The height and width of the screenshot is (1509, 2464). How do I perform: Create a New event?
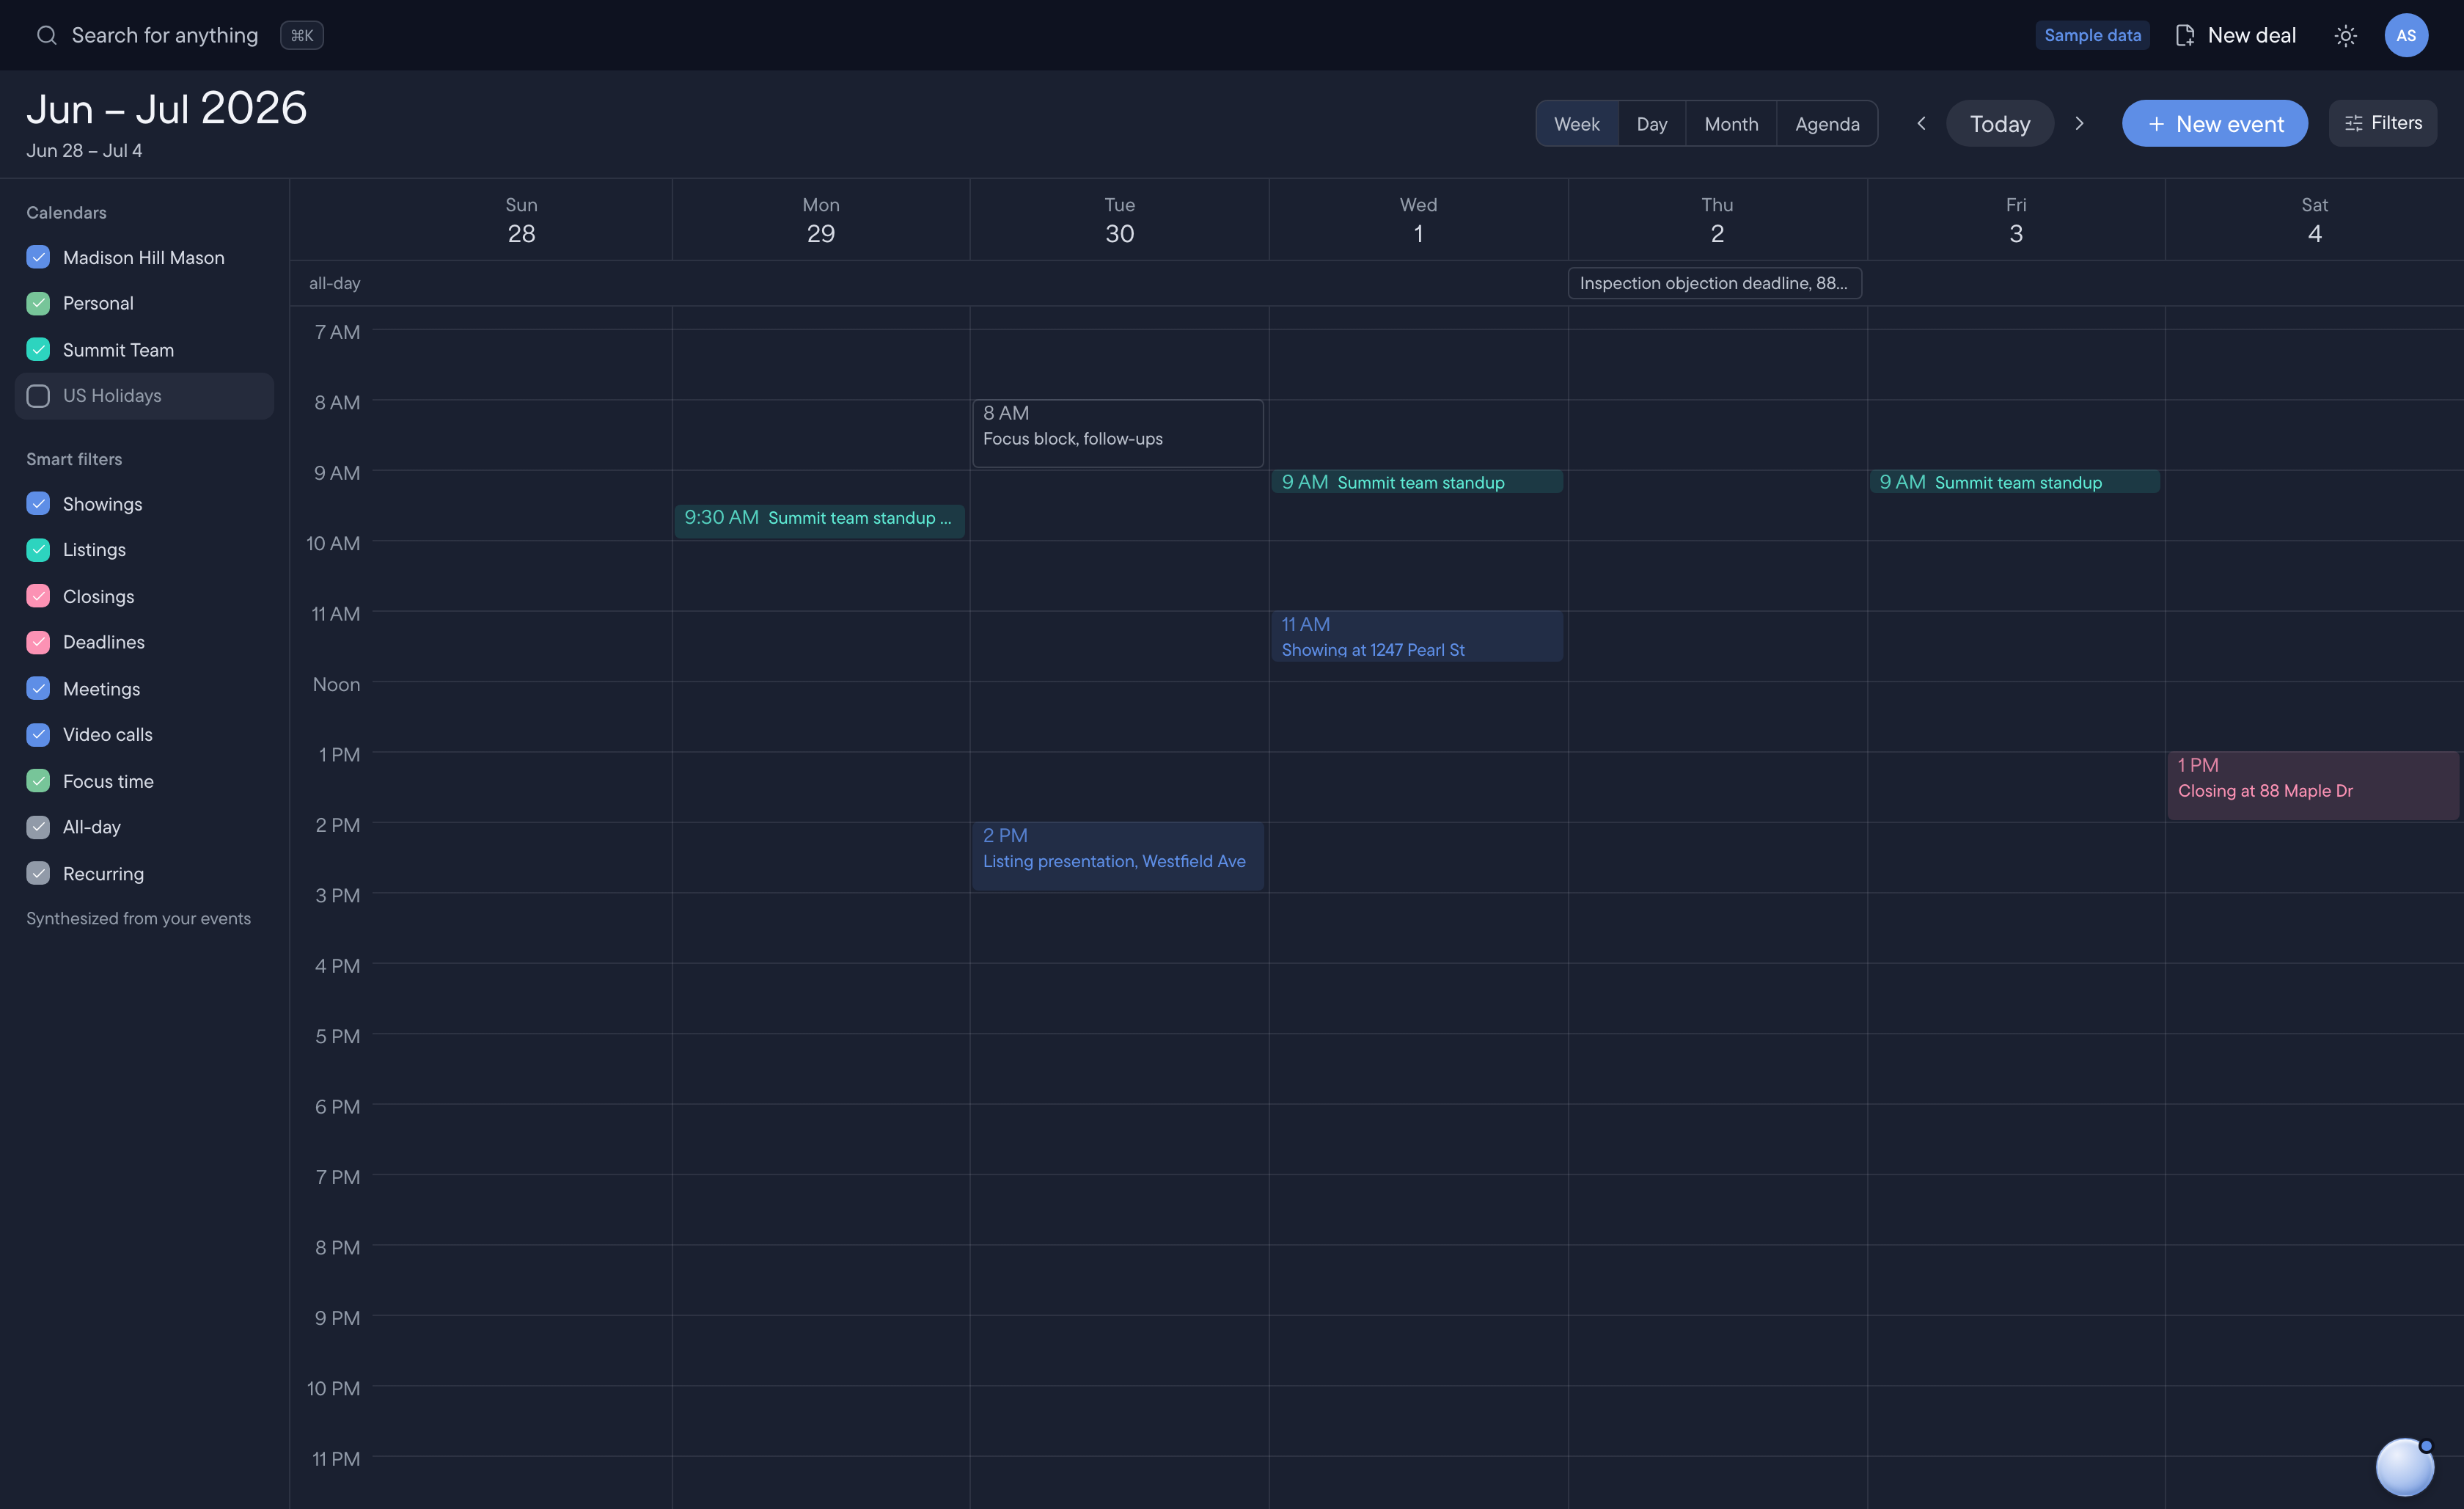(2215, 123)
